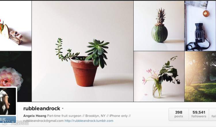
Task: Click the watermark logo icon at bottom left
Action: tap(5, 122)
